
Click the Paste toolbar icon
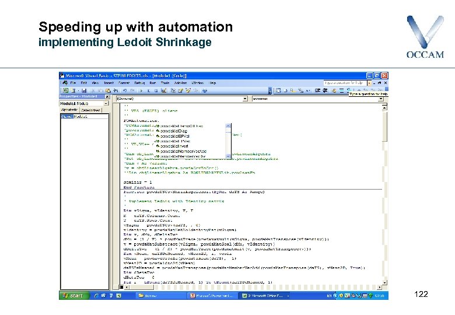pyautogui.click(x=108, y=90)
